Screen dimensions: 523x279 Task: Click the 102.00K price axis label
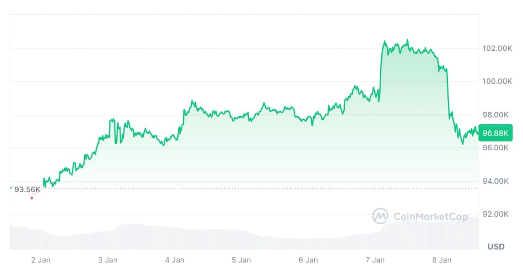click(497, 48)
